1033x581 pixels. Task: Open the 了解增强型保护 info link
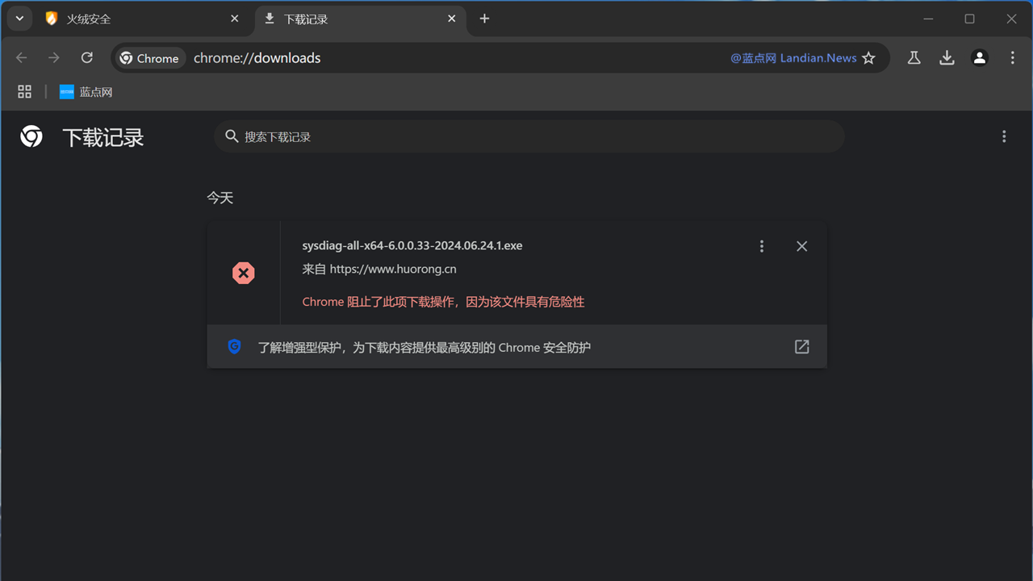tap(424, 348)
